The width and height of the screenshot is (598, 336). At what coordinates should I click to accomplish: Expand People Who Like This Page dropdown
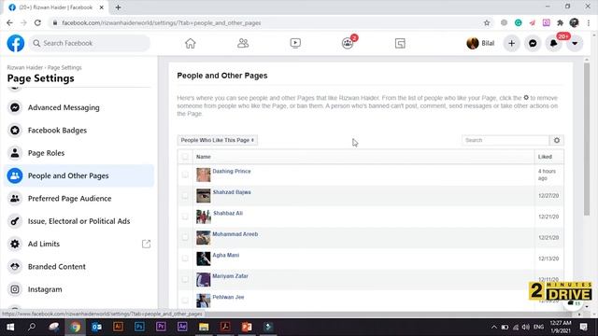coord(218,140)
